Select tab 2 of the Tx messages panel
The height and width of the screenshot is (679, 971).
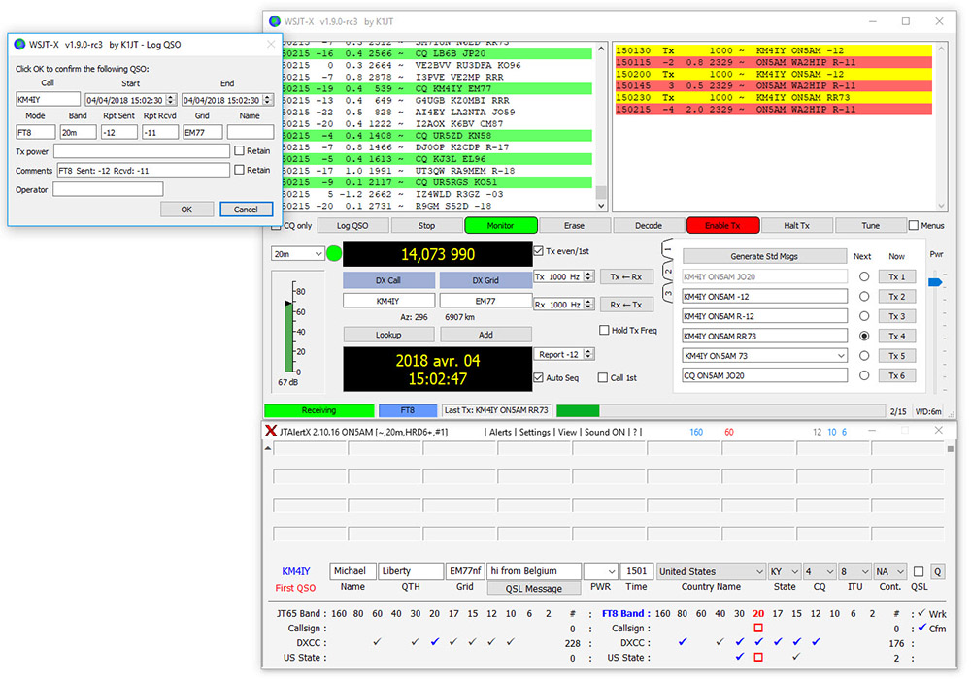[x=668, y=271]
